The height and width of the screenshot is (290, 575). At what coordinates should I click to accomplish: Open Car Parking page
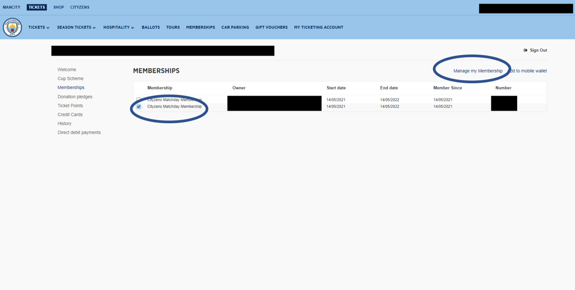(x=235, y=28)
